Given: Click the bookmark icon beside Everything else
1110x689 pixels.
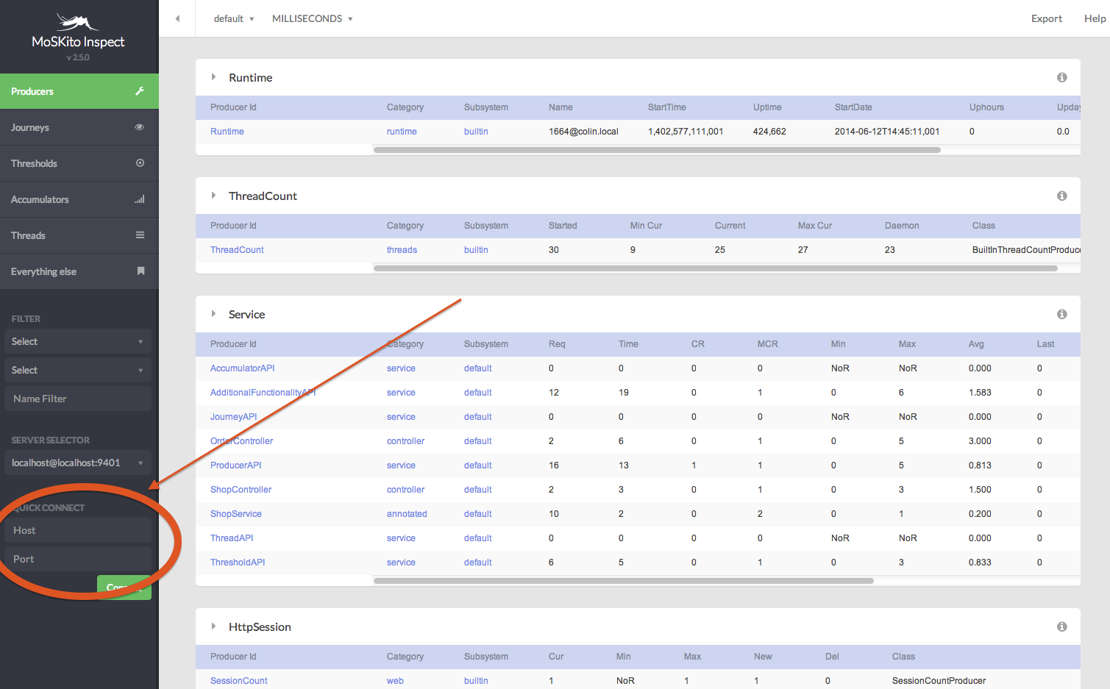Looking at the screenshot, I should pyautogui.click(x=140, y=271).
